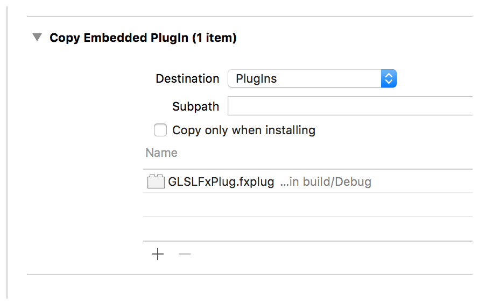Image resolution: width=479 pixels, height=305 pixels.
Task: Click the Destination field label
Action: pos(187,79)
